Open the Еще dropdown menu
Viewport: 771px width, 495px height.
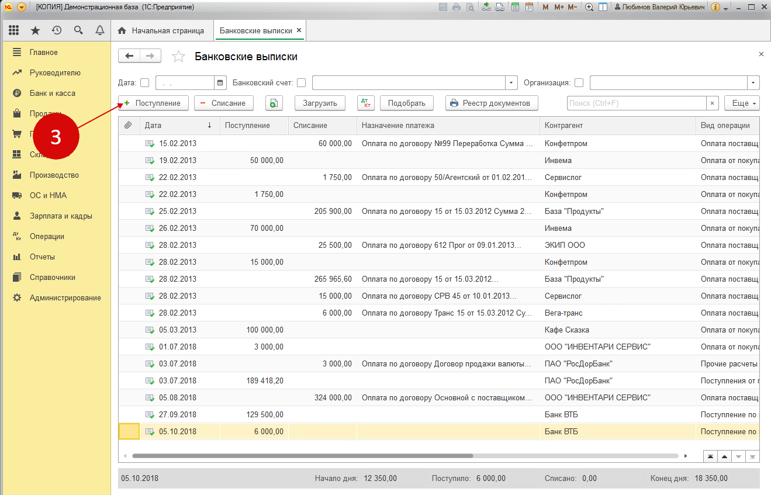pyautogui.click(x=742, y=103)
